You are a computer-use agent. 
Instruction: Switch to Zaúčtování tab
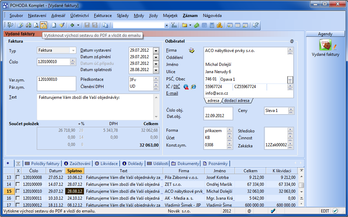point(77,164)
